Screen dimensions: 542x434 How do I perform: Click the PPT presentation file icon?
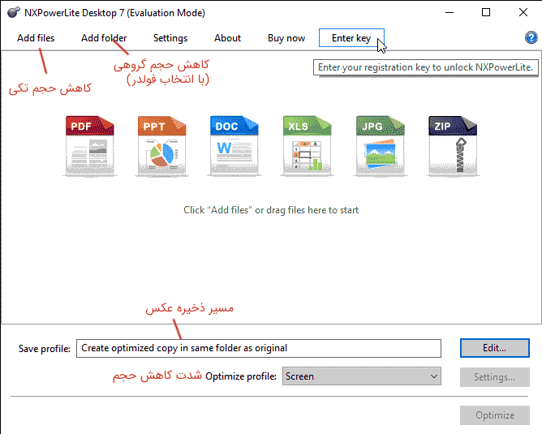(161, 146)
